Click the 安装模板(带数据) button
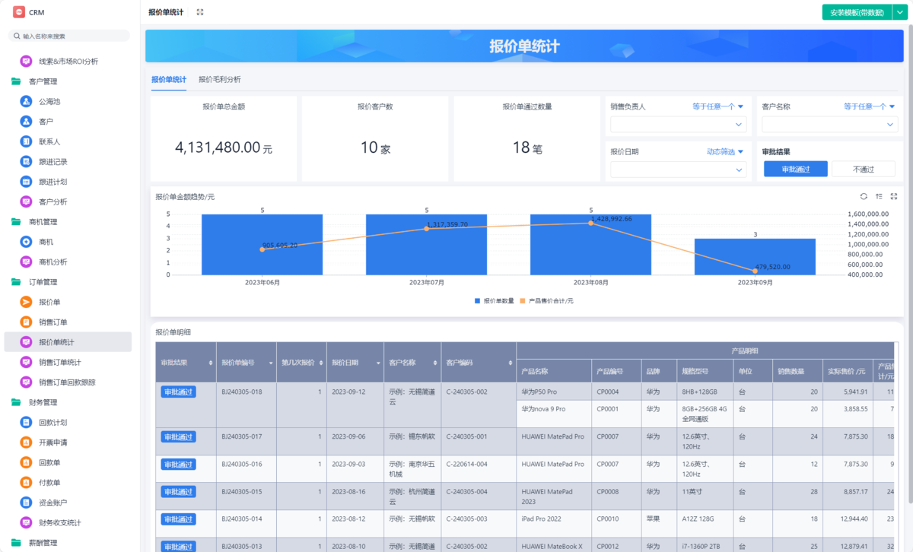 tap(857, 12)
